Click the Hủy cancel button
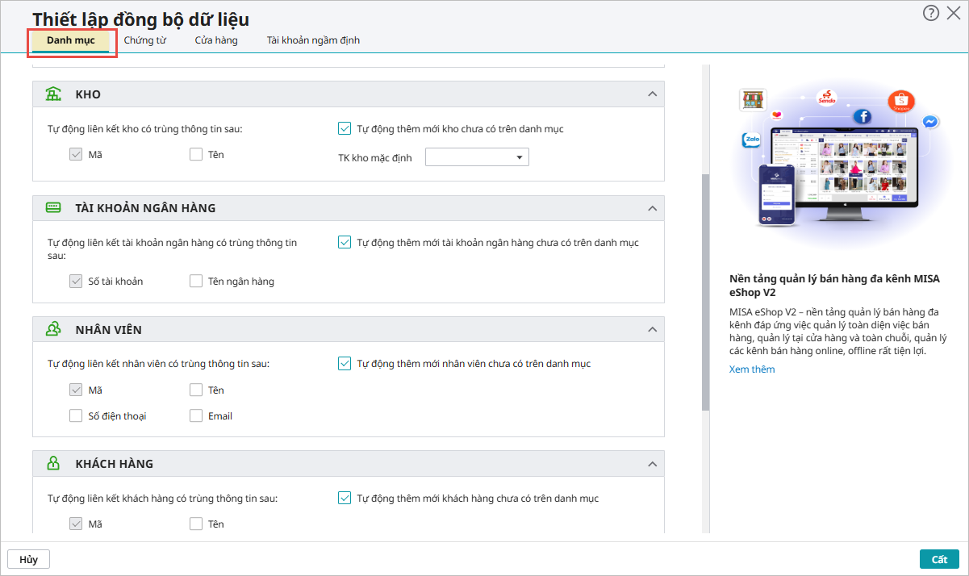Screen dimensions: 969x576 [29, 559]
